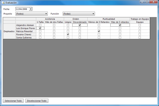Click the Deseleccionar Todo button
Screen dimensions: 159x106
37,101
